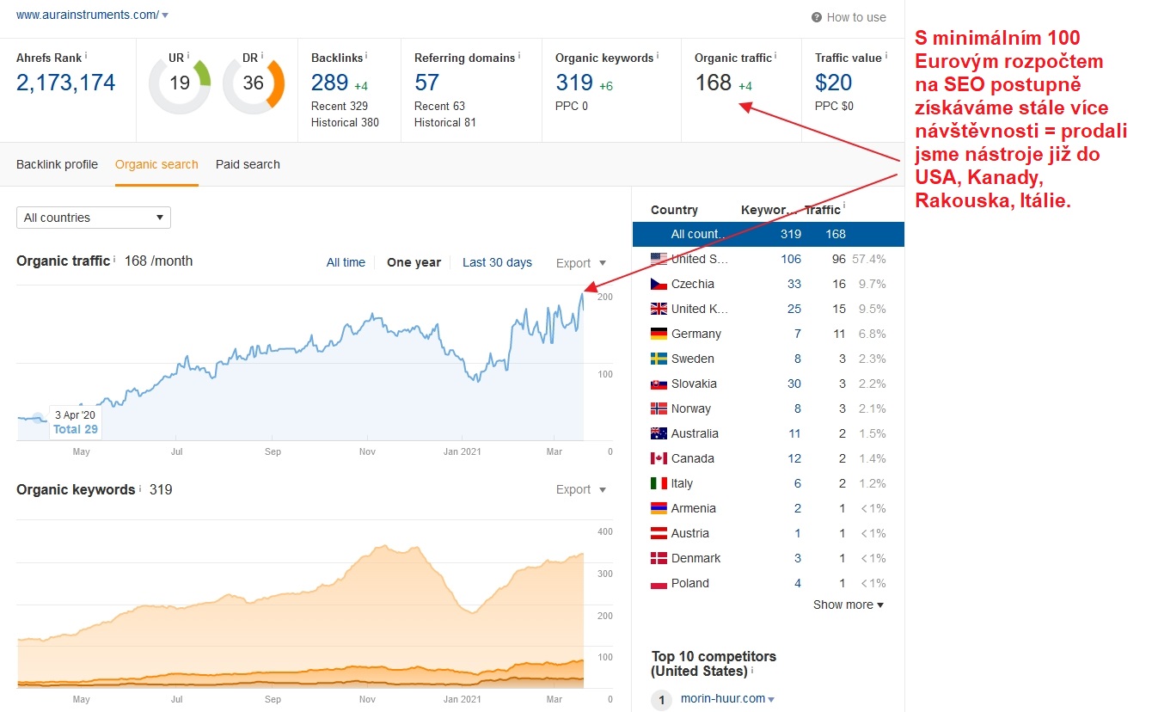
Task: Click the Organic keywords info icon in header
Action: tap(659, 56)
